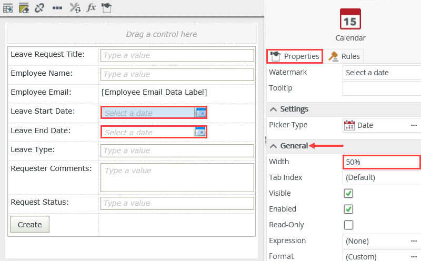This screenshot has height=261, width=421.
Task: Click the Tooltip property field
Action: [382, 88]
